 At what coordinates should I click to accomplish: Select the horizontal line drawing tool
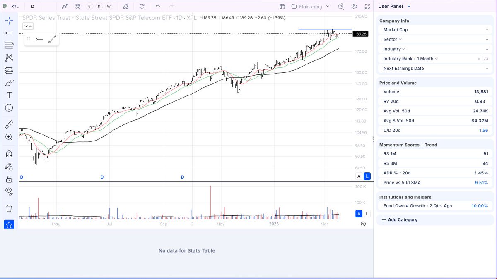point(9,33)
